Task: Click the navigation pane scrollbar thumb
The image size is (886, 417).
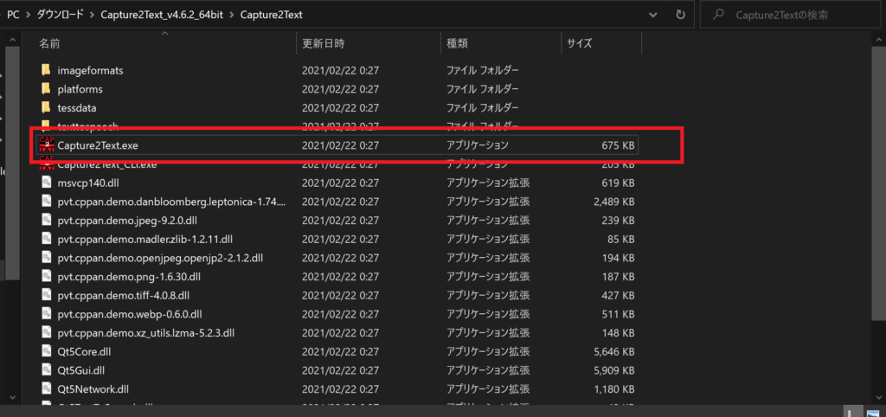Action: [x=12, y=163]
